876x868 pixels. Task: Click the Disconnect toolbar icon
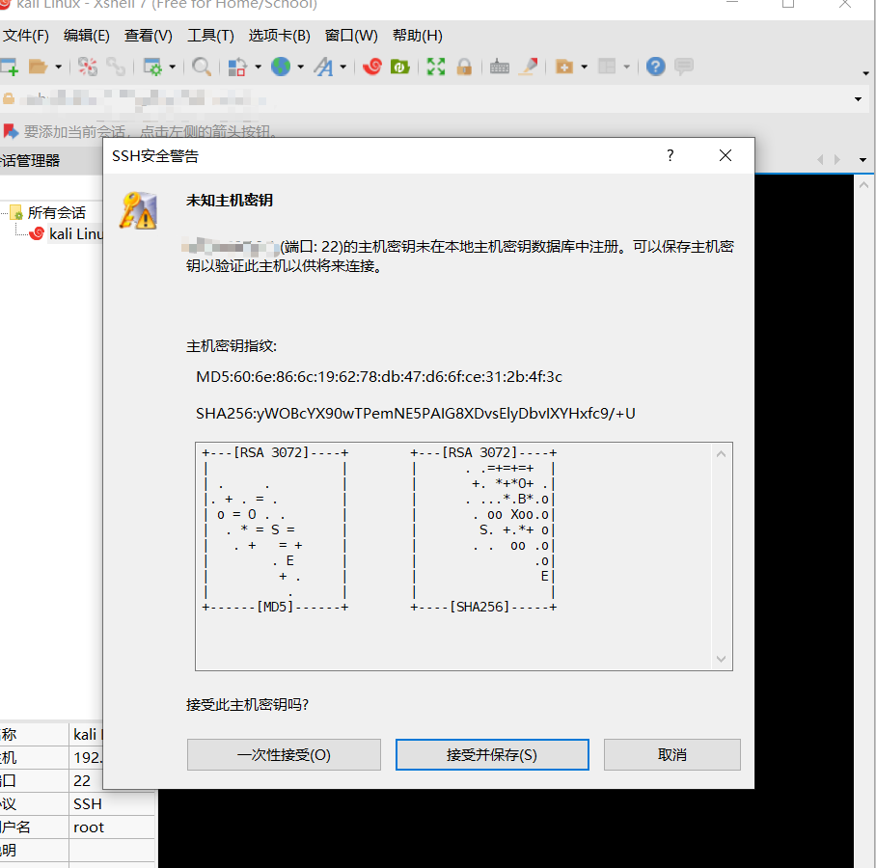click(87, 67)
